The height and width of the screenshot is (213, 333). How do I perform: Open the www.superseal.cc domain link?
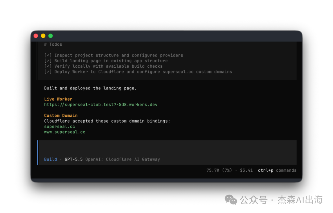[64, 132]
